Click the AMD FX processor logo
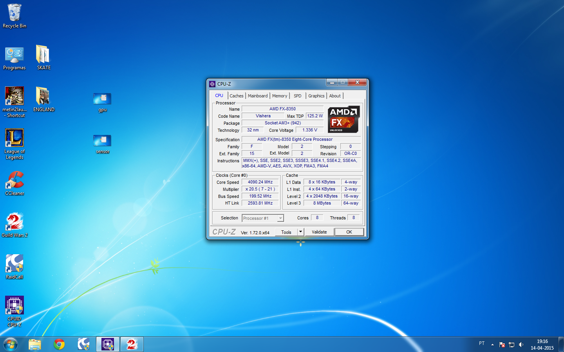This screenshot has width=564, height=352. click(343, 119)
